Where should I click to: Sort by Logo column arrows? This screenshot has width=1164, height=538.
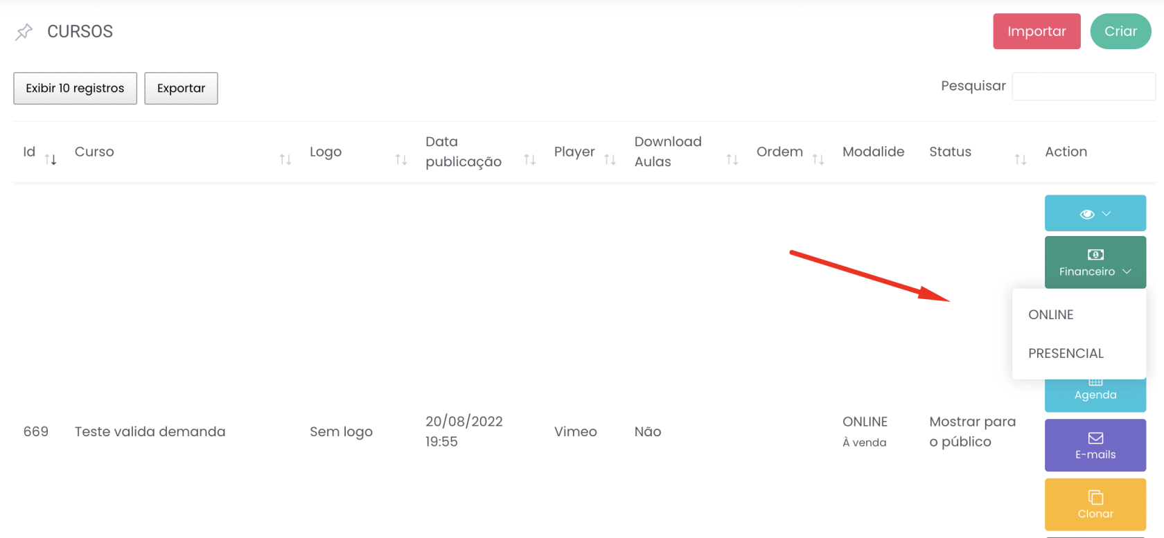(401, 160)
